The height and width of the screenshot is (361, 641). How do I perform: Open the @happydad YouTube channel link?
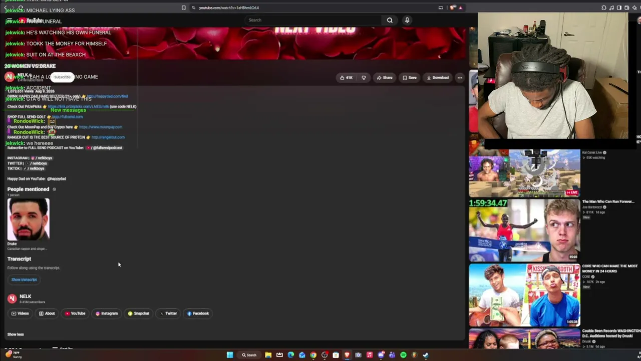57,179
